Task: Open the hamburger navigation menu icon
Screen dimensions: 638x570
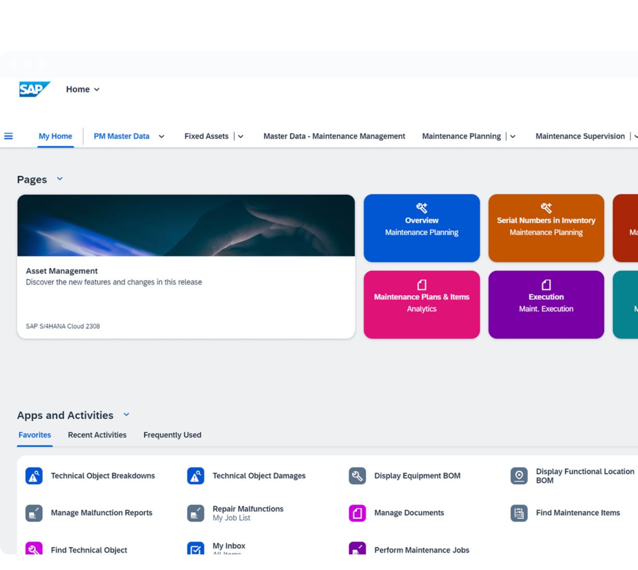Action: point(9,136)
